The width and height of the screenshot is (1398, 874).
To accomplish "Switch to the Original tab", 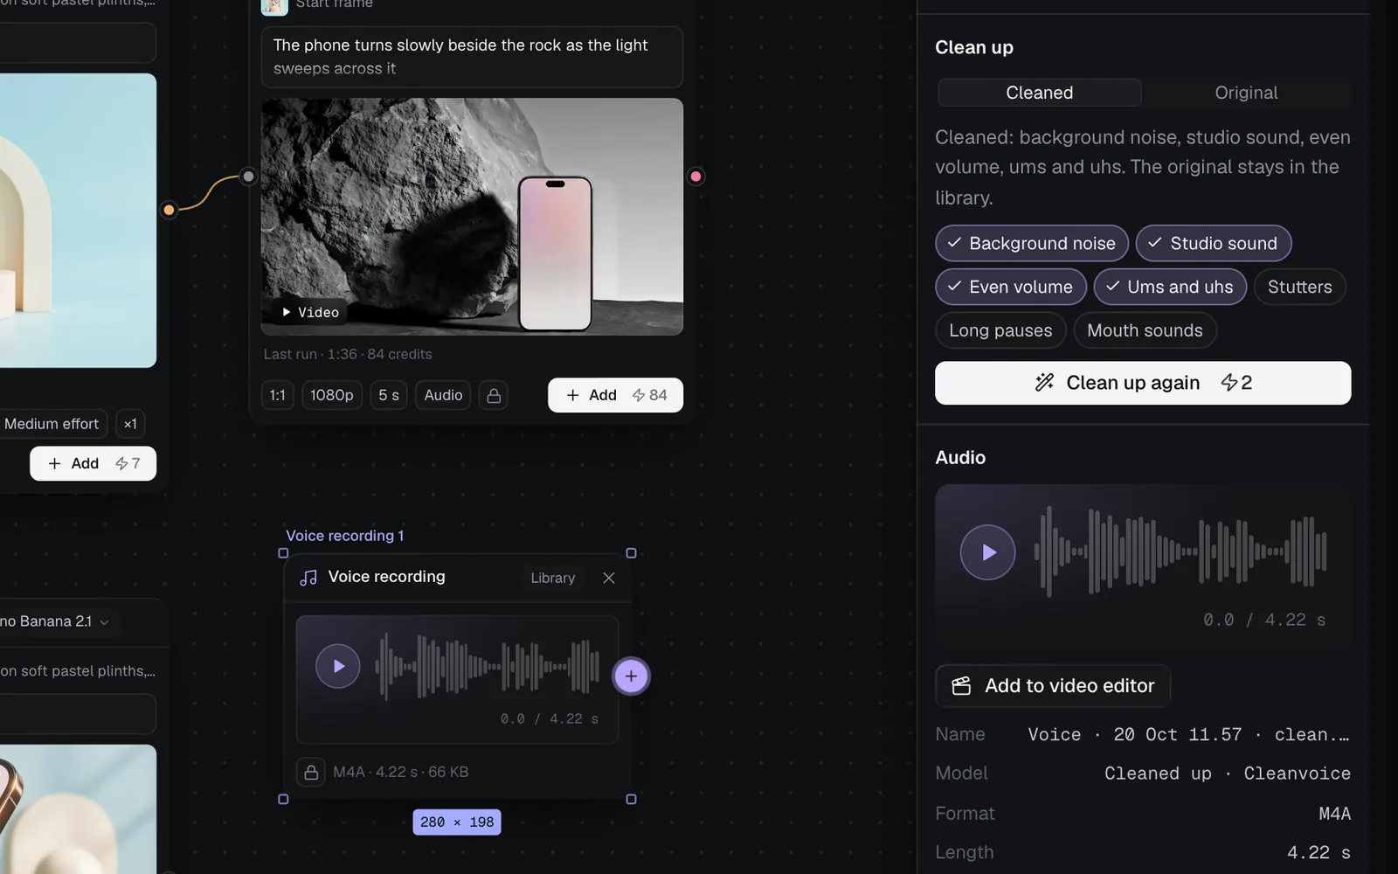I will [x=1246, y=93].
